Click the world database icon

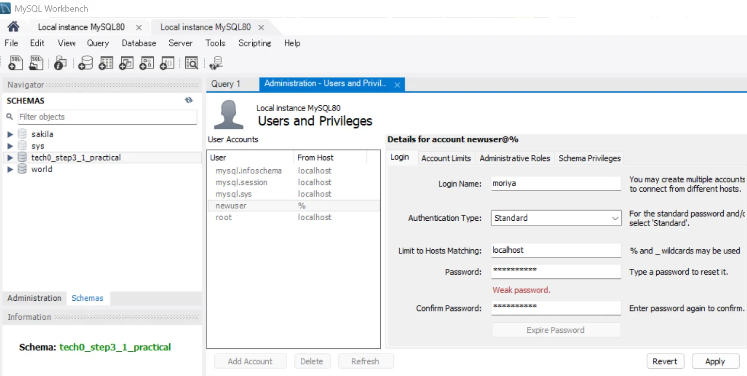coord(22,169)
